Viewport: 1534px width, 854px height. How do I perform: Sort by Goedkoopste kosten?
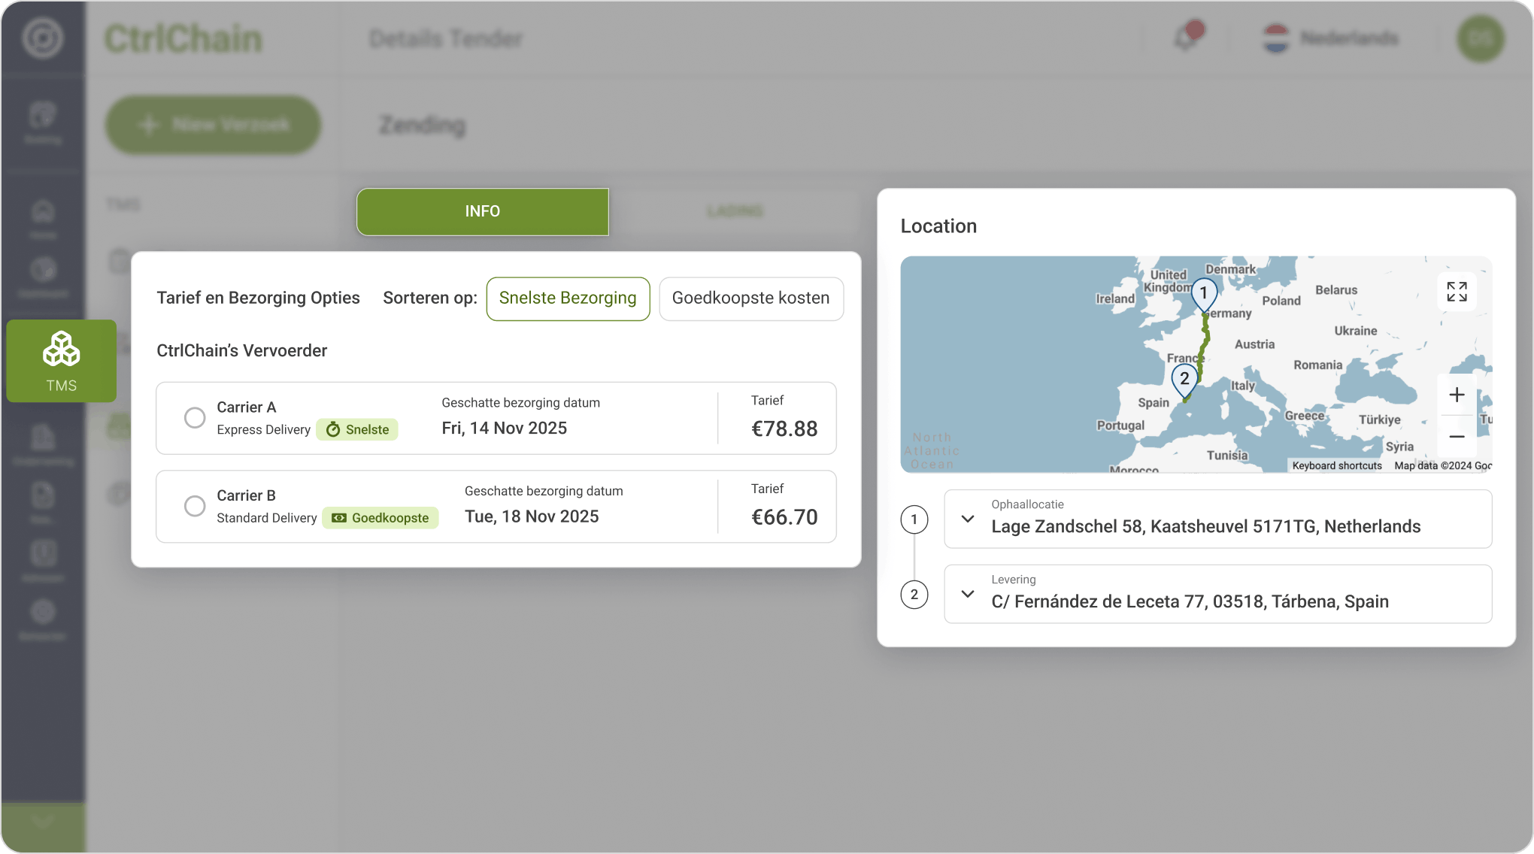[x=750, y=298]
